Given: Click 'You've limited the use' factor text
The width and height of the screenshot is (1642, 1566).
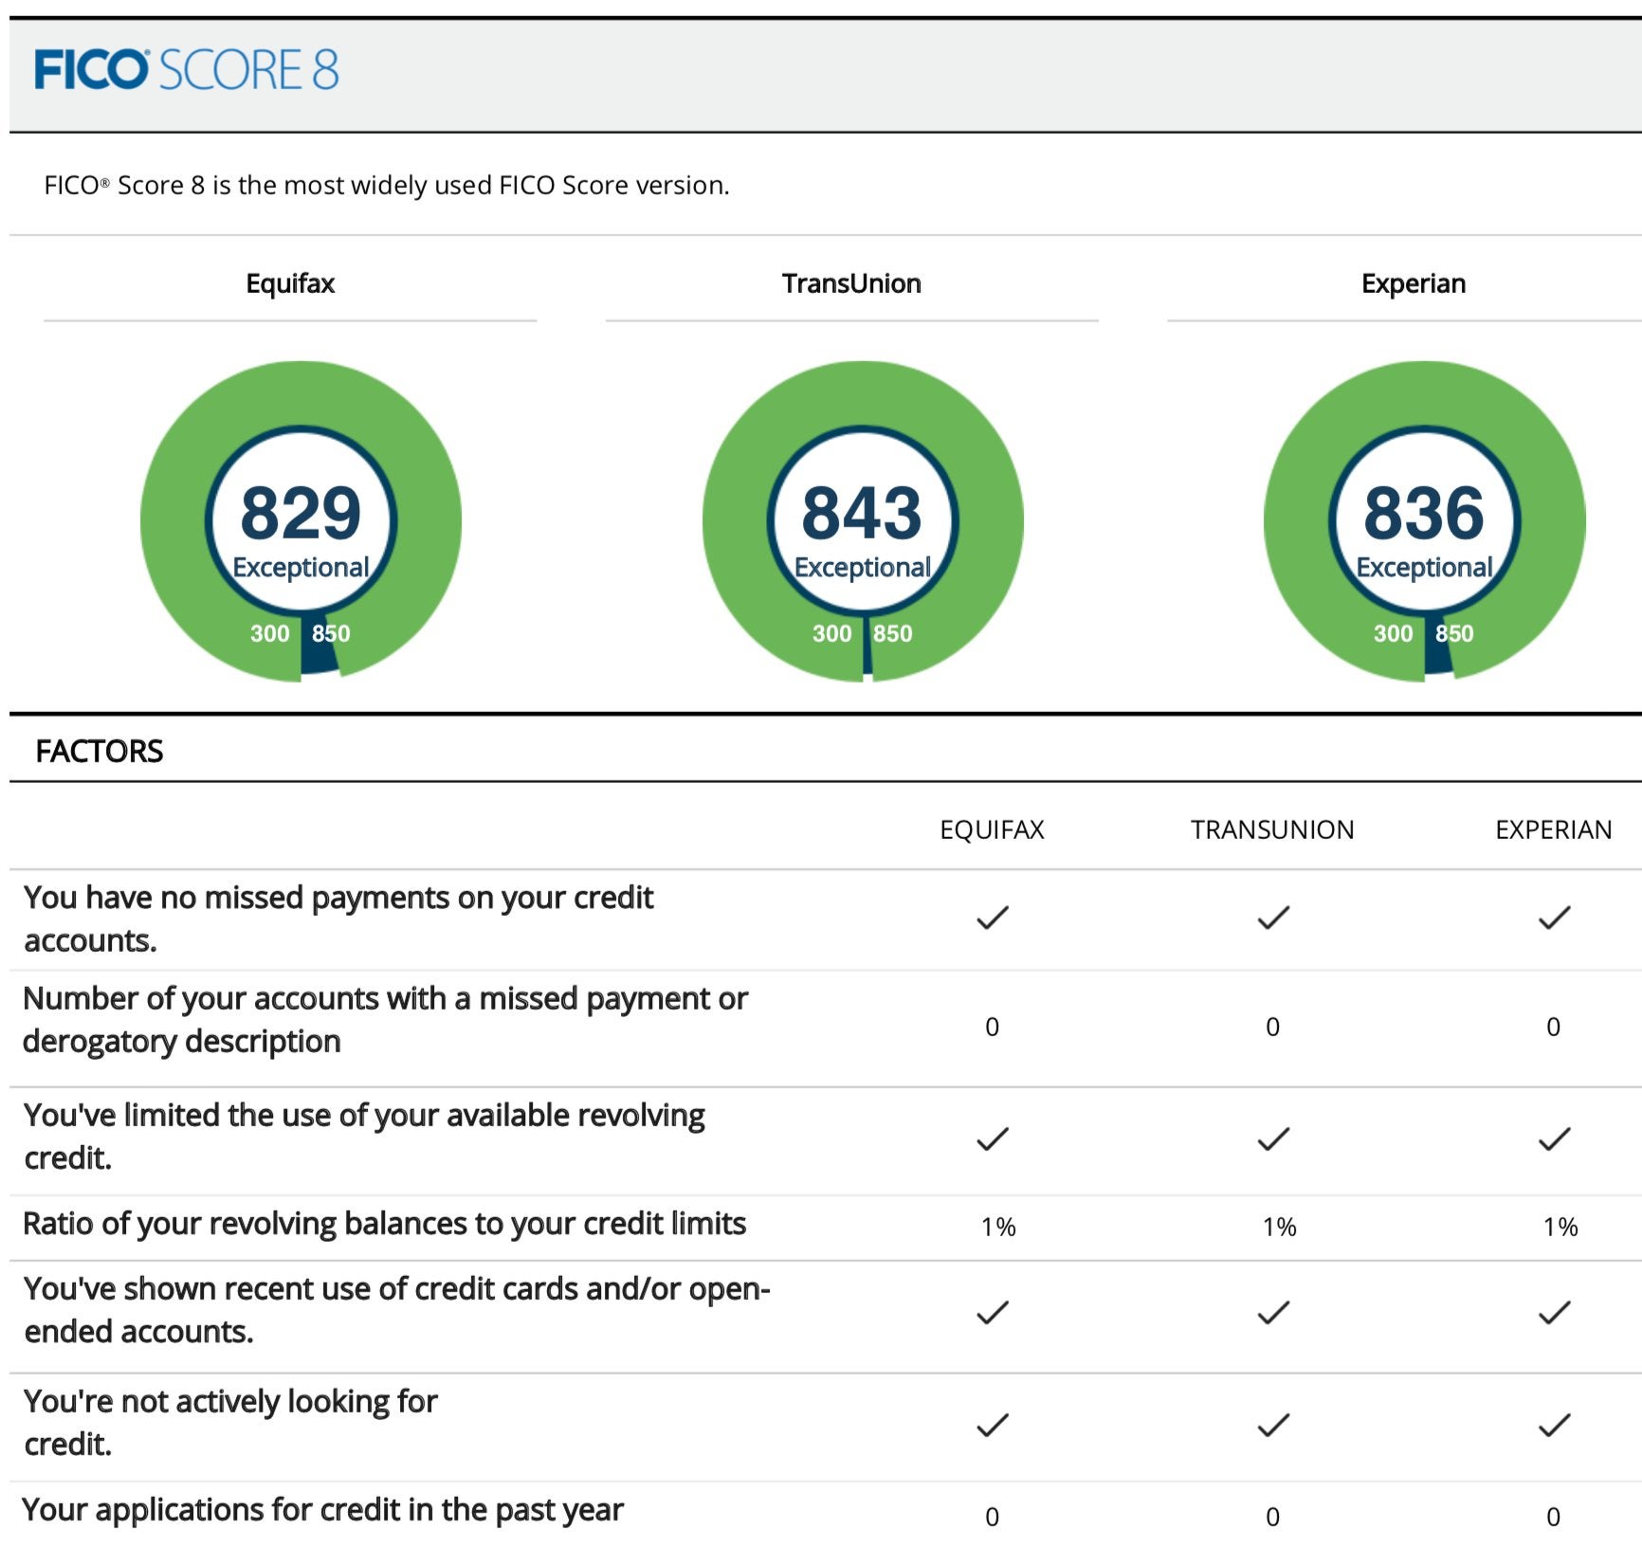Looking at the screenshot, I should click(x=364, y=1136).
